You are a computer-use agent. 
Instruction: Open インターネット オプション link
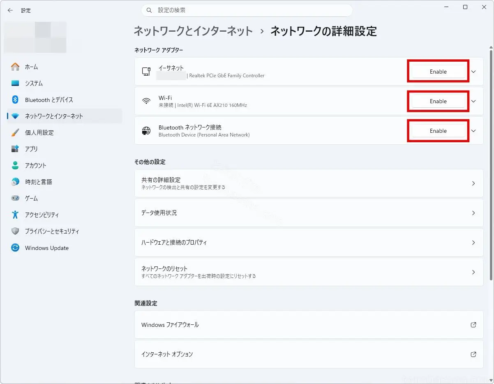pyautogui.click(x=309, y=354)
